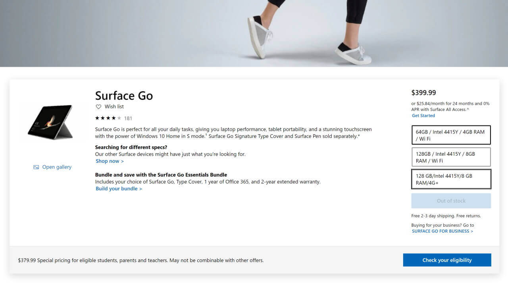
Task: Click the $379.99 special pricing notice
Action: coord(141,261)
